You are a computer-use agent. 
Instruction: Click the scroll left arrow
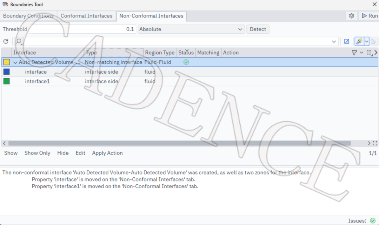click(x=4, y=143)
